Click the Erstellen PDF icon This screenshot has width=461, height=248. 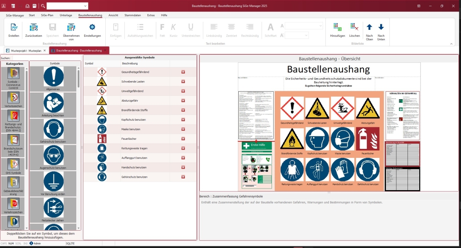[x=14, y=27]
